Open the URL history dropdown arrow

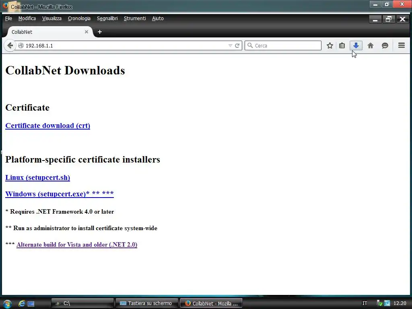pos(230,45)
